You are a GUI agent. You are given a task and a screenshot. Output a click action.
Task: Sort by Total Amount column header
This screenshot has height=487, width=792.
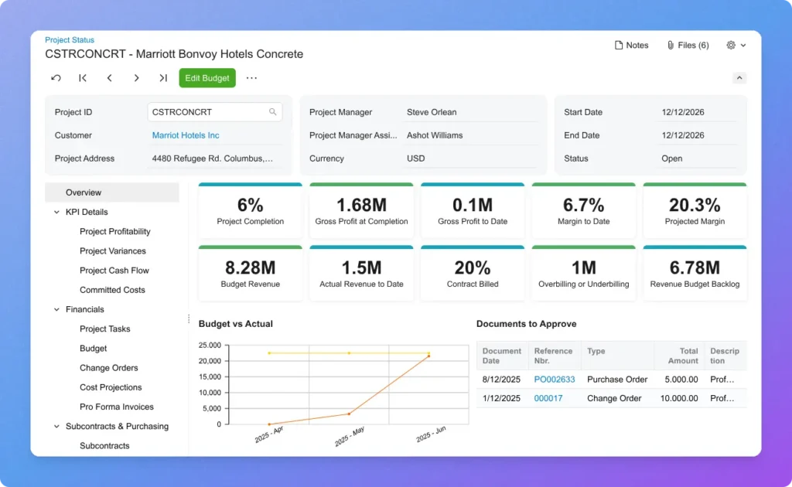tap(679, 356)
